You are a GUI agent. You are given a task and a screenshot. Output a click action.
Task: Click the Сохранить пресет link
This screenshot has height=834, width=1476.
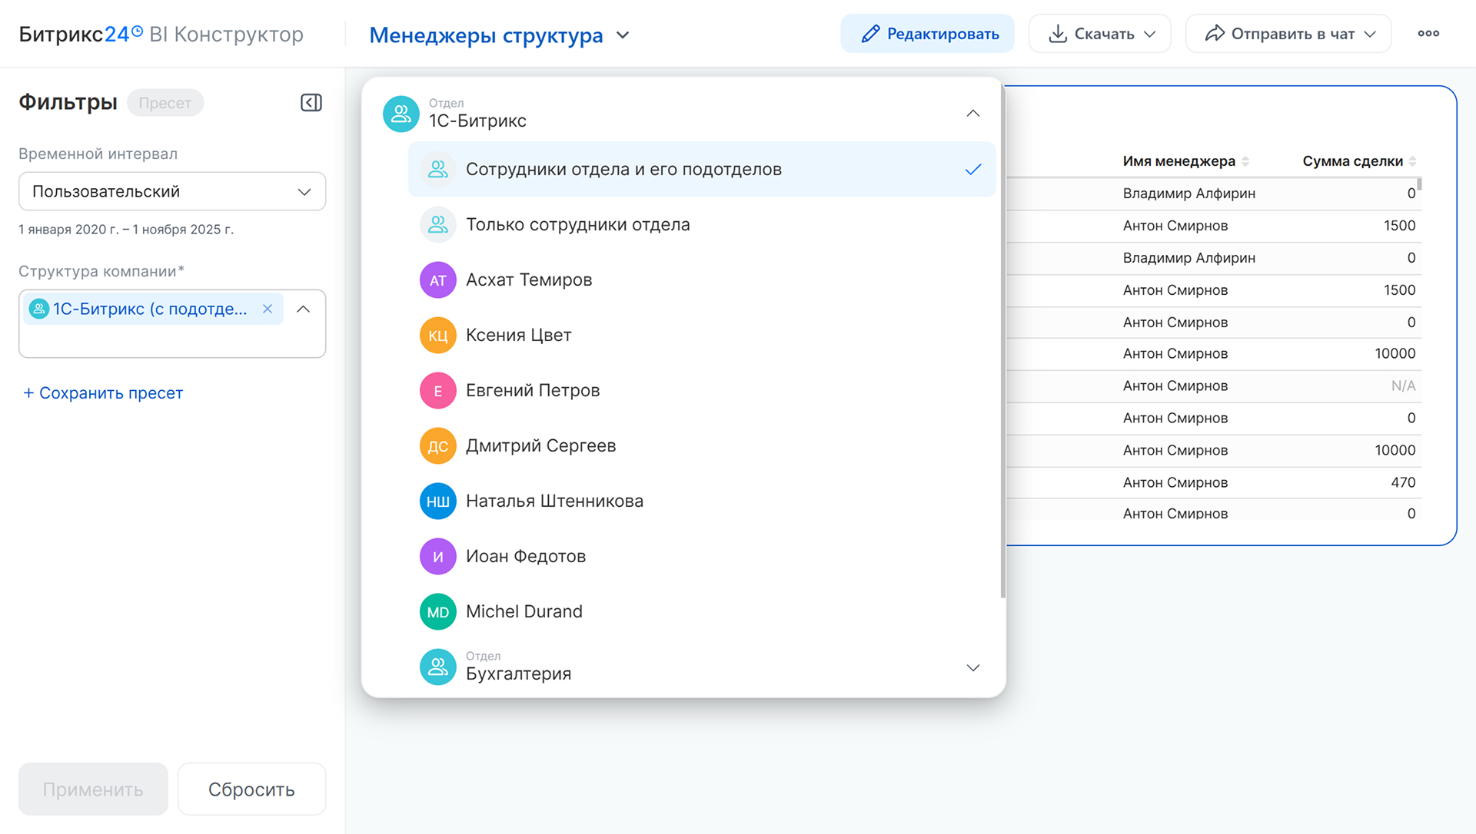click(x=103, y=393)
